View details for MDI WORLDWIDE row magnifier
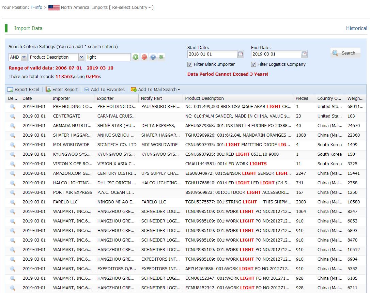This screenshot has width=370, height=293. click(13, 145)
